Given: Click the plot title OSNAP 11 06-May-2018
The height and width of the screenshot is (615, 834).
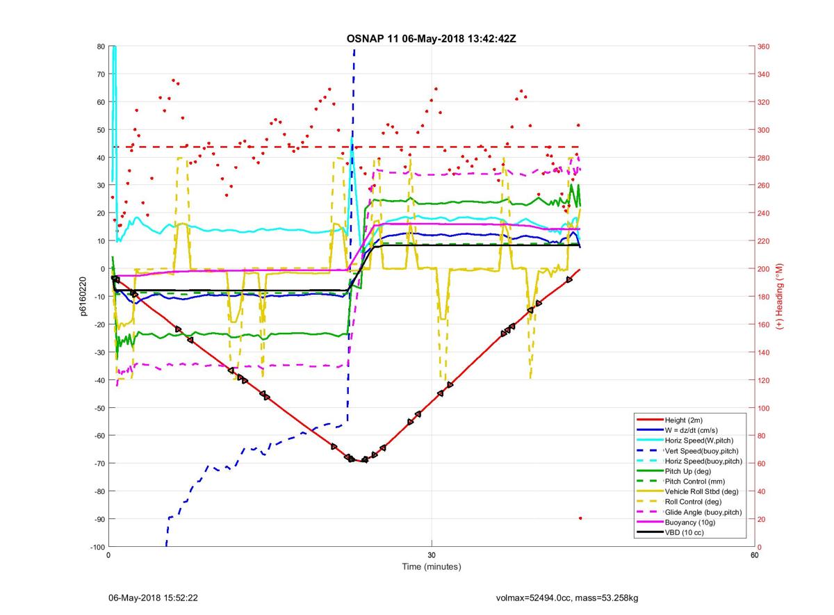Looking at the screenshot, I should tap(431, 38).
